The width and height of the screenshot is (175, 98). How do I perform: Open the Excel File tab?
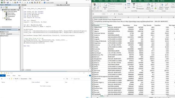tap(94, 1)
